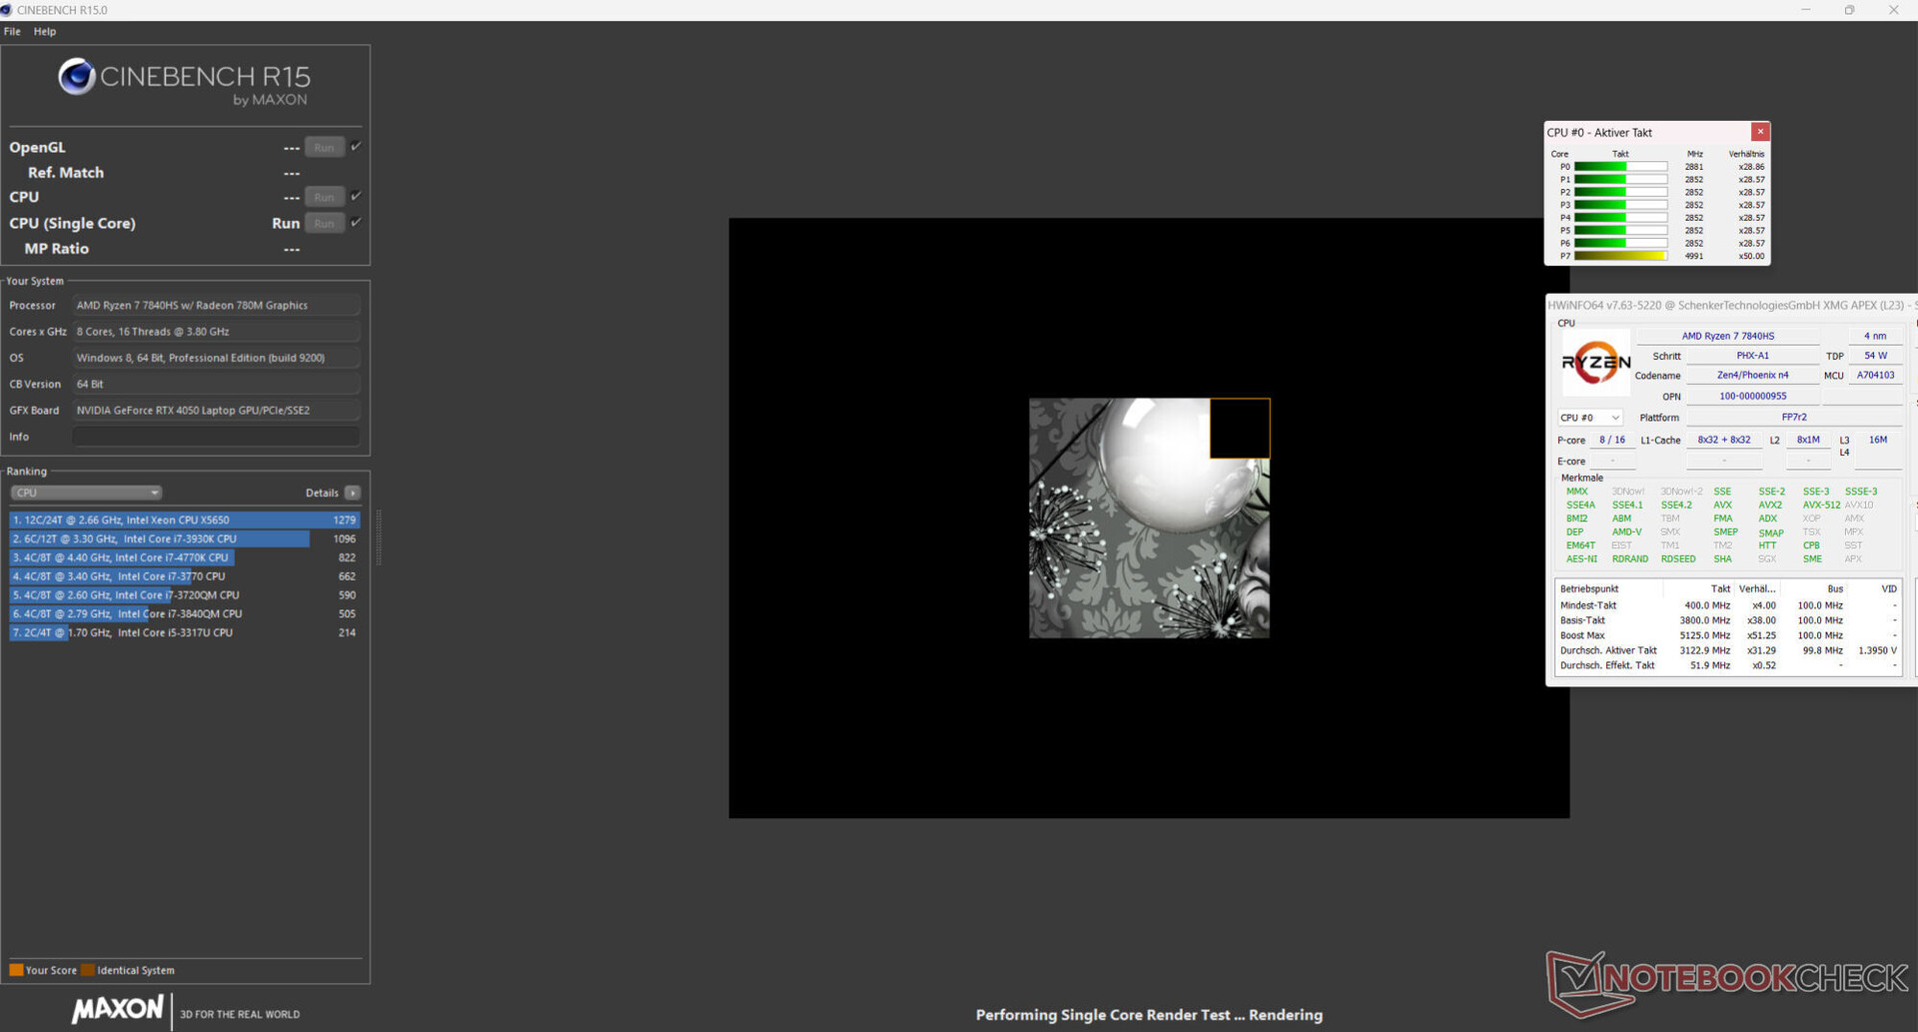Click the arrow icon beside Details

tap(353, 493)
